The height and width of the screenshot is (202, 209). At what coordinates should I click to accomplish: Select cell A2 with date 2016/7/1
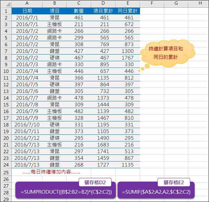tap(27, 18)
